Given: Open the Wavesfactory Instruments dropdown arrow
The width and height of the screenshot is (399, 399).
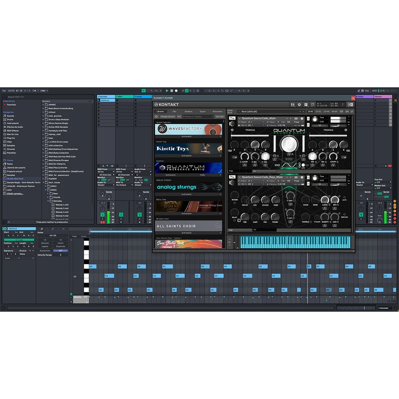Looking at the screenshot, I should (221, 136).
